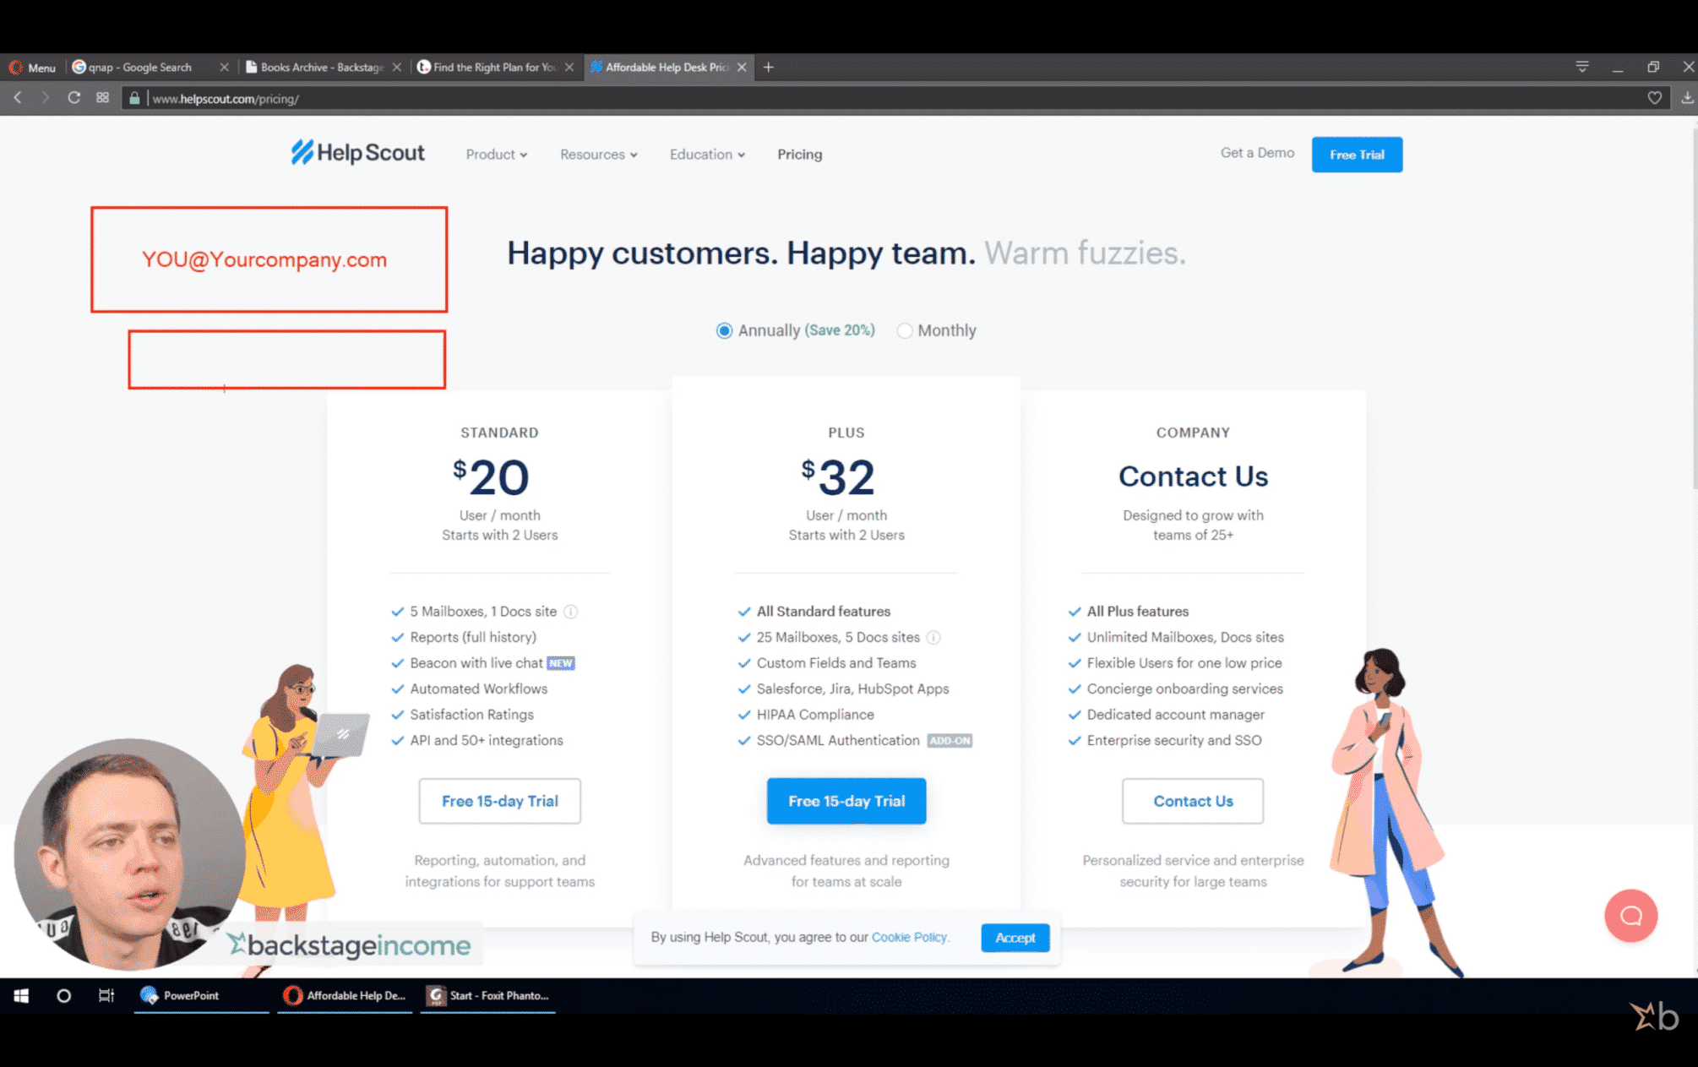Click the Enterprise security and SSO text

tap(1174, 741)
